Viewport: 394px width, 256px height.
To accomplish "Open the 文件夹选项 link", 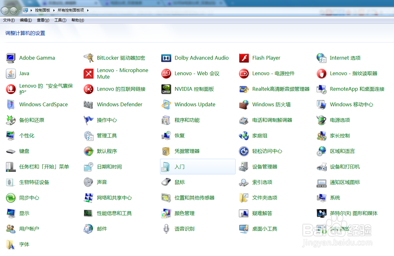I will [265, 198].
